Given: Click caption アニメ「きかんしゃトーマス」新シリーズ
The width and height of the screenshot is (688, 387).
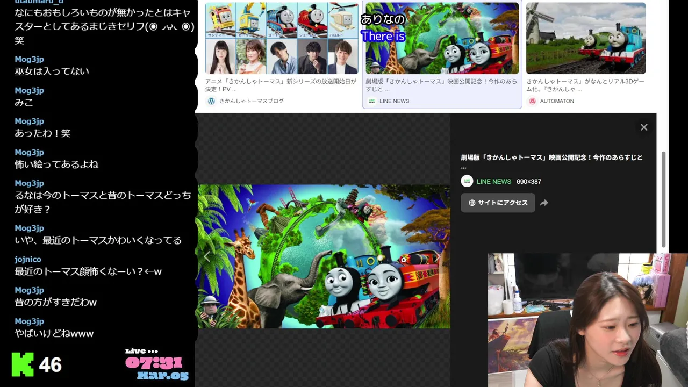Looking at the screenshot, I should (x=281, y=85).
